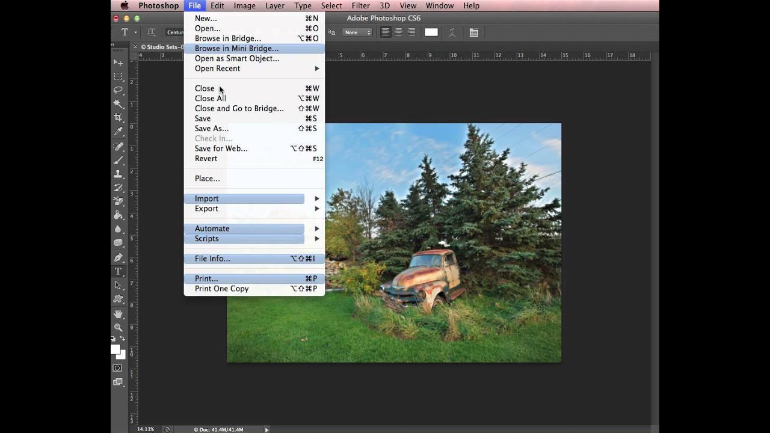
Task: Expand the Open Recent submenu
Action: 254,69
